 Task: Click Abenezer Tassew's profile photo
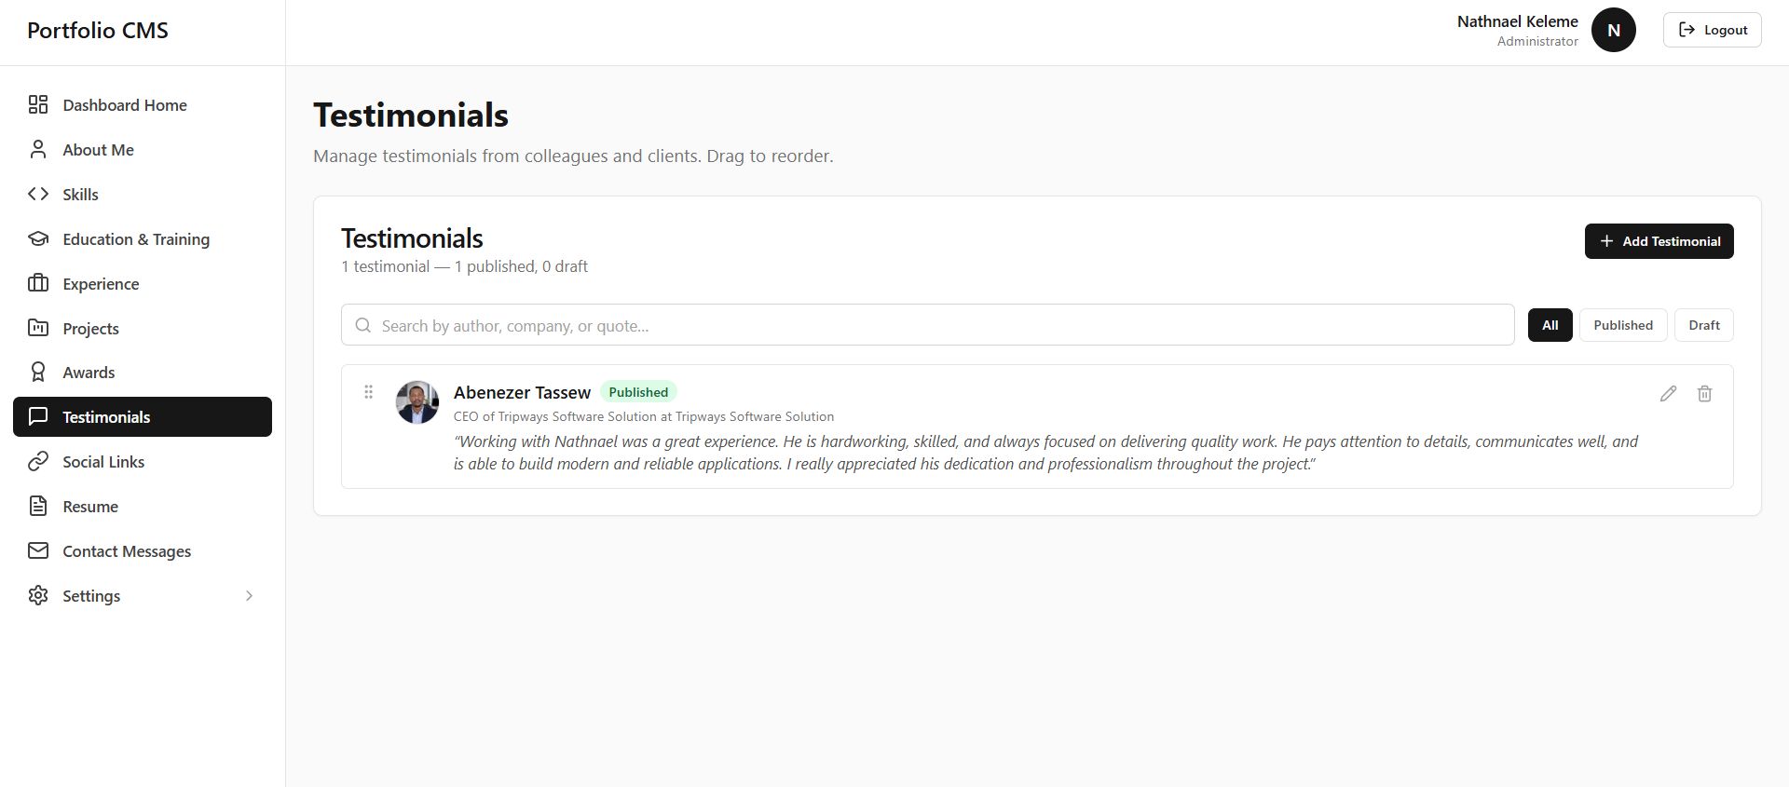click(x=417, y=402)
